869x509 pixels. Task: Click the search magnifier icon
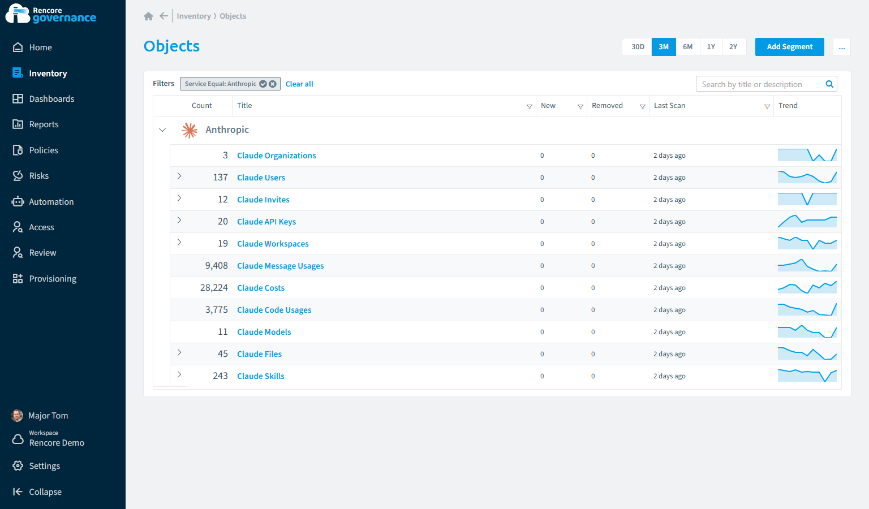coord(829,84)
